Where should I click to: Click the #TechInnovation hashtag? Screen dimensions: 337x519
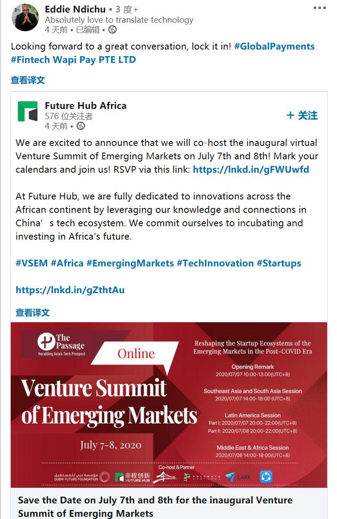[x=215, y=263]
